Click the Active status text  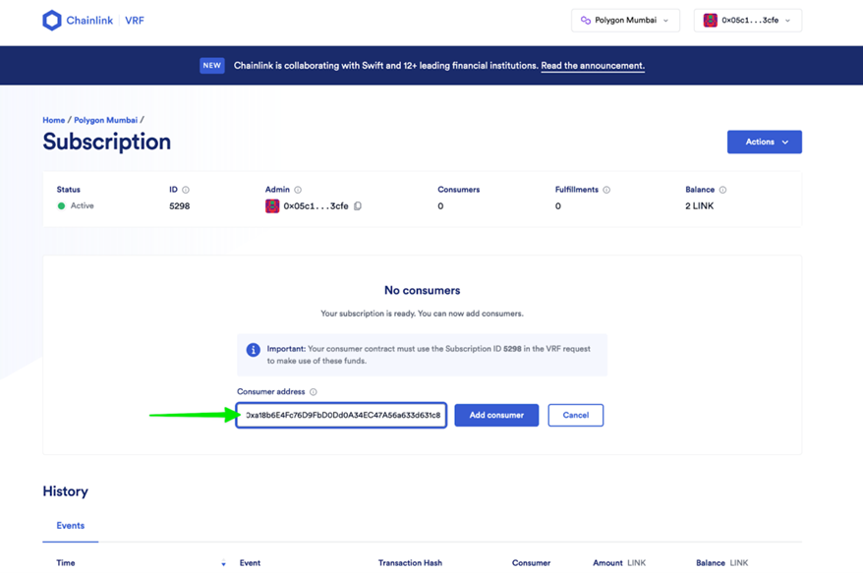coord(82,205)
